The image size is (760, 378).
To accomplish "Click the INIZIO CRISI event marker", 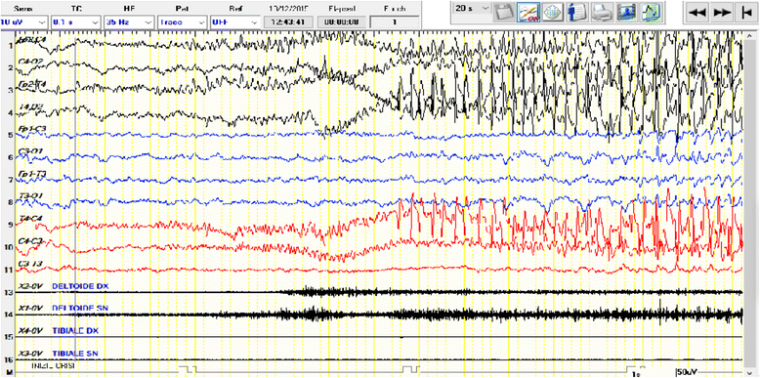I will 53,365.
